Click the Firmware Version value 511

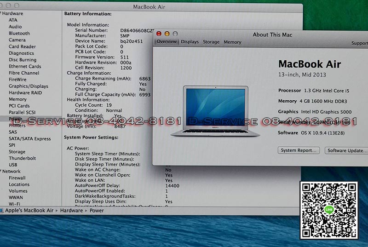coord(124,57)
